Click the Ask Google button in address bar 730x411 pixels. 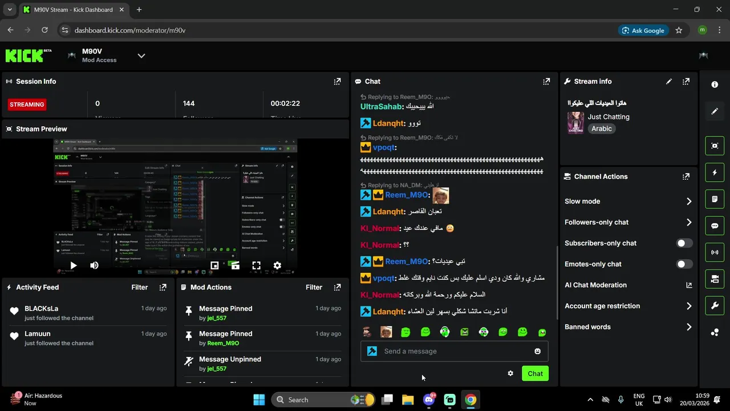pyautogui.click(x=643, y=30)
